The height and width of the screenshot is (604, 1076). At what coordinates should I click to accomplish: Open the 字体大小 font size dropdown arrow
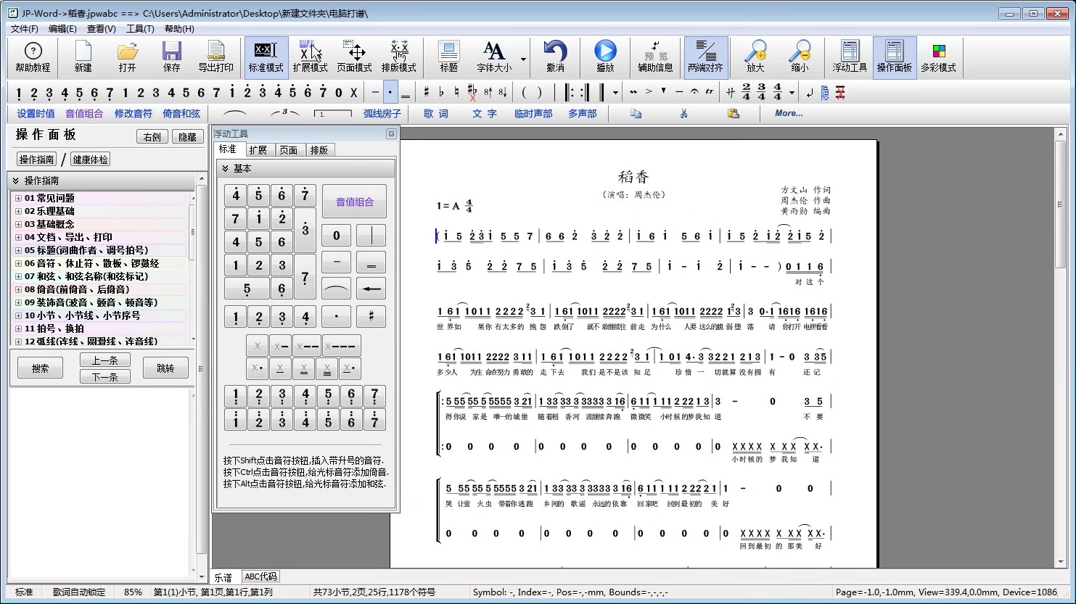point(523,59)
